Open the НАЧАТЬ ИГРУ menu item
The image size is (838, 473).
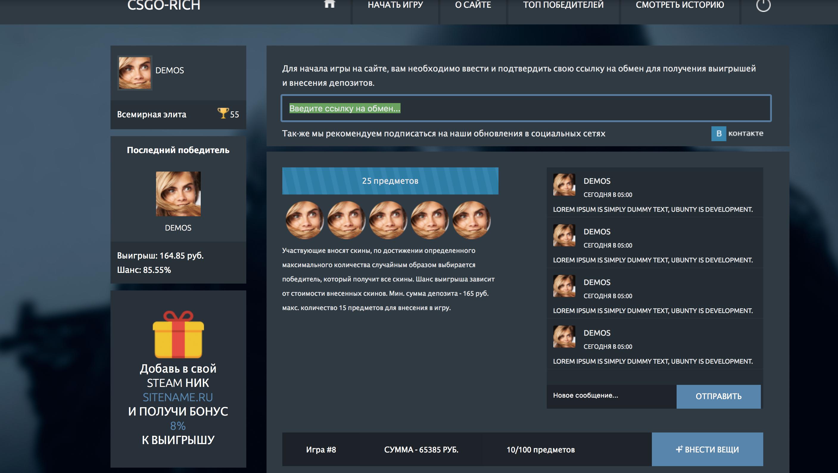pos(395,5)
